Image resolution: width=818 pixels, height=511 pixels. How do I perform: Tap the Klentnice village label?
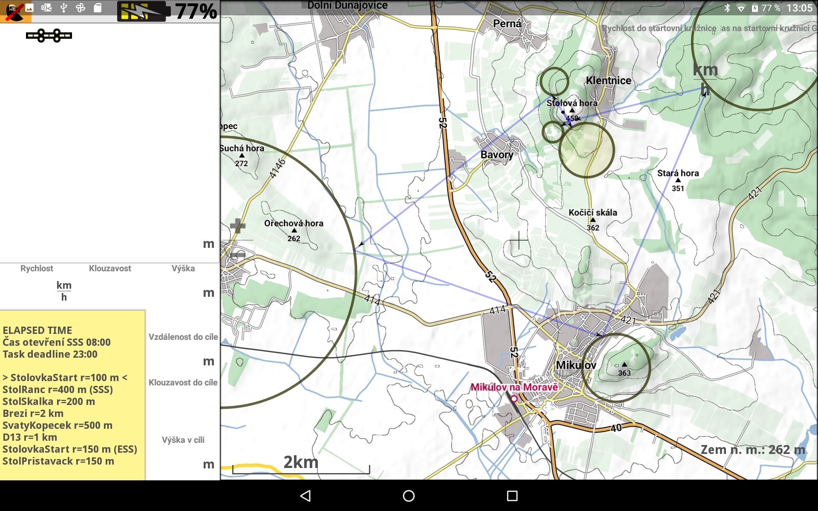[608, 80]
